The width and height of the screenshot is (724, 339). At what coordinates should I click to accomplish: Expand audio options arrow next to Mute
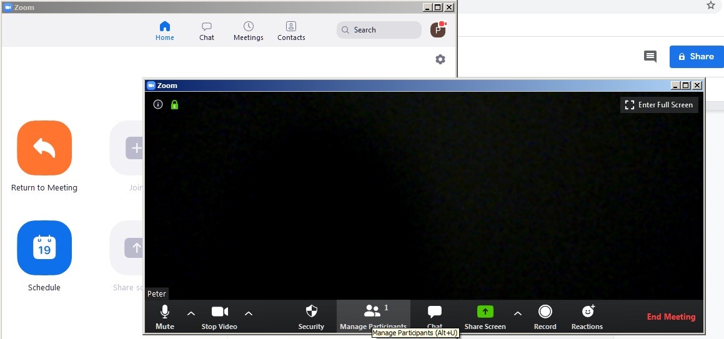pos(191,313)
